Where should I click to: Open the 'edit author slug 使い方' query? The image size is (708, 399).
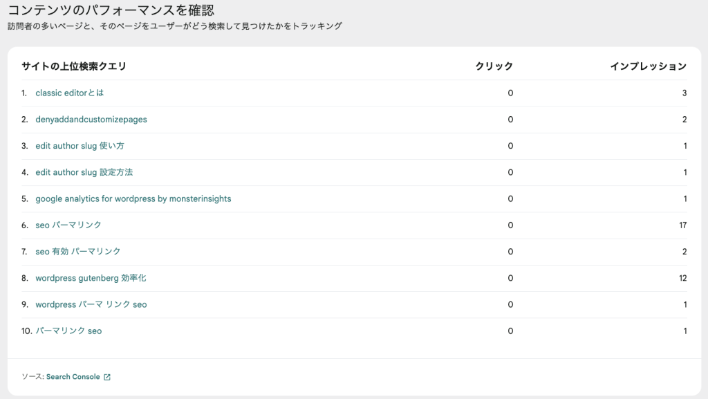[80, 146]
